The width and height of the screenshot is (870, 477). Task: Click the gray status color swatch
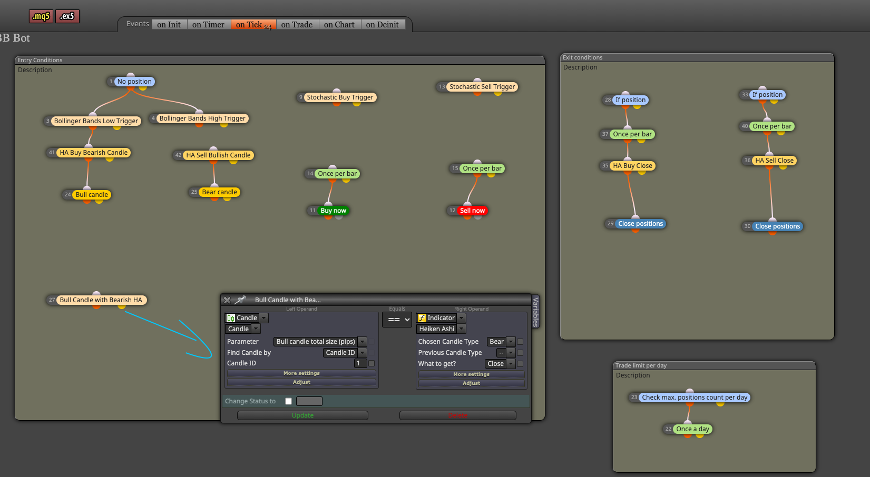[x=309, y=401]
